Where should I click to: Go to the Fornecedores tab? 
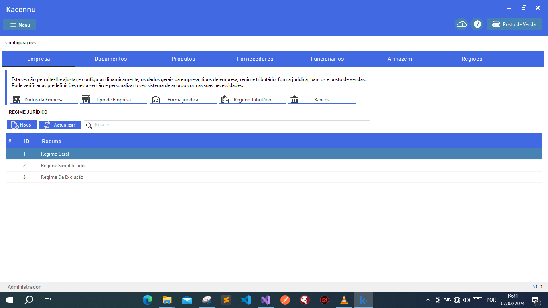click(255, 59)
